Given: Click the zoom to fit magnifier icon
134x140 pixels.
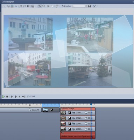Looking at the screenshot, I should click(x=28, y=6).
